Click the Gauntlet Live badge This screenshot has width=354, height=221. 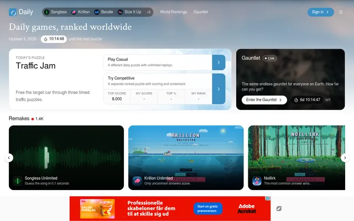pos(269,58)
